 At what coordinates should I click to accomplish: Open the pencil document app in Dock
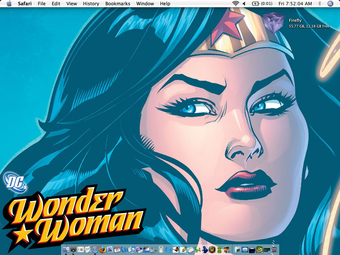(183, 250)
